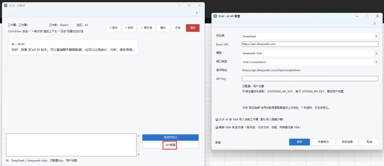The height and width of the screenshot is (166, 384).
Task: Open help question mark in AI助手 window
Action: click(196, 13)
